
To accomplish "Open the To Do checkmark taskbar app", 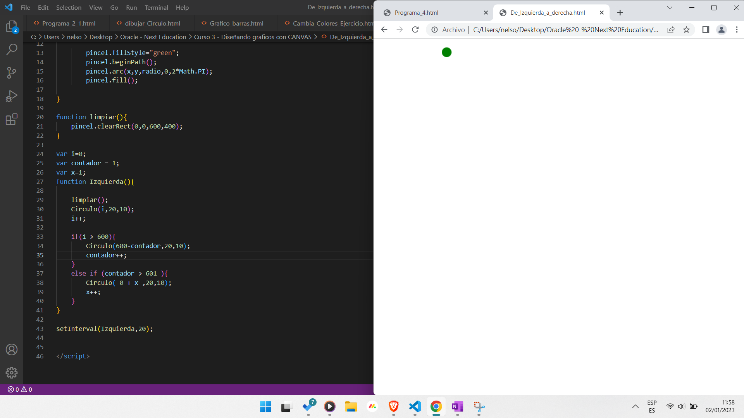I will click(x=309, y=406).
